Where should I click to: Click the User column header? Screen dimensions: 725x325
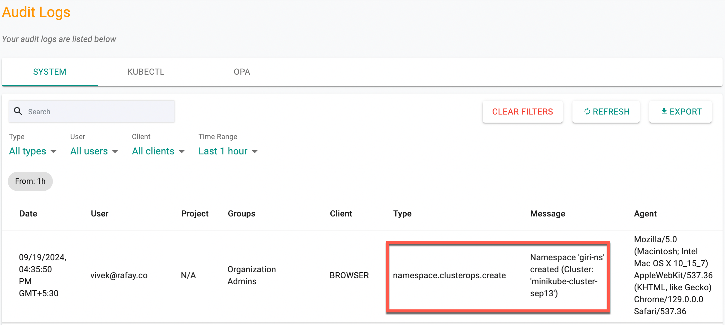(99, 213)
